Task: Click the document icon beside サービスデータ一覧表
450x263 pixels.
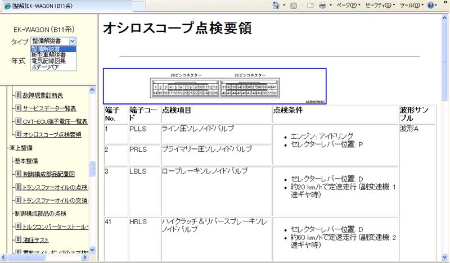Action: [18, 108]
